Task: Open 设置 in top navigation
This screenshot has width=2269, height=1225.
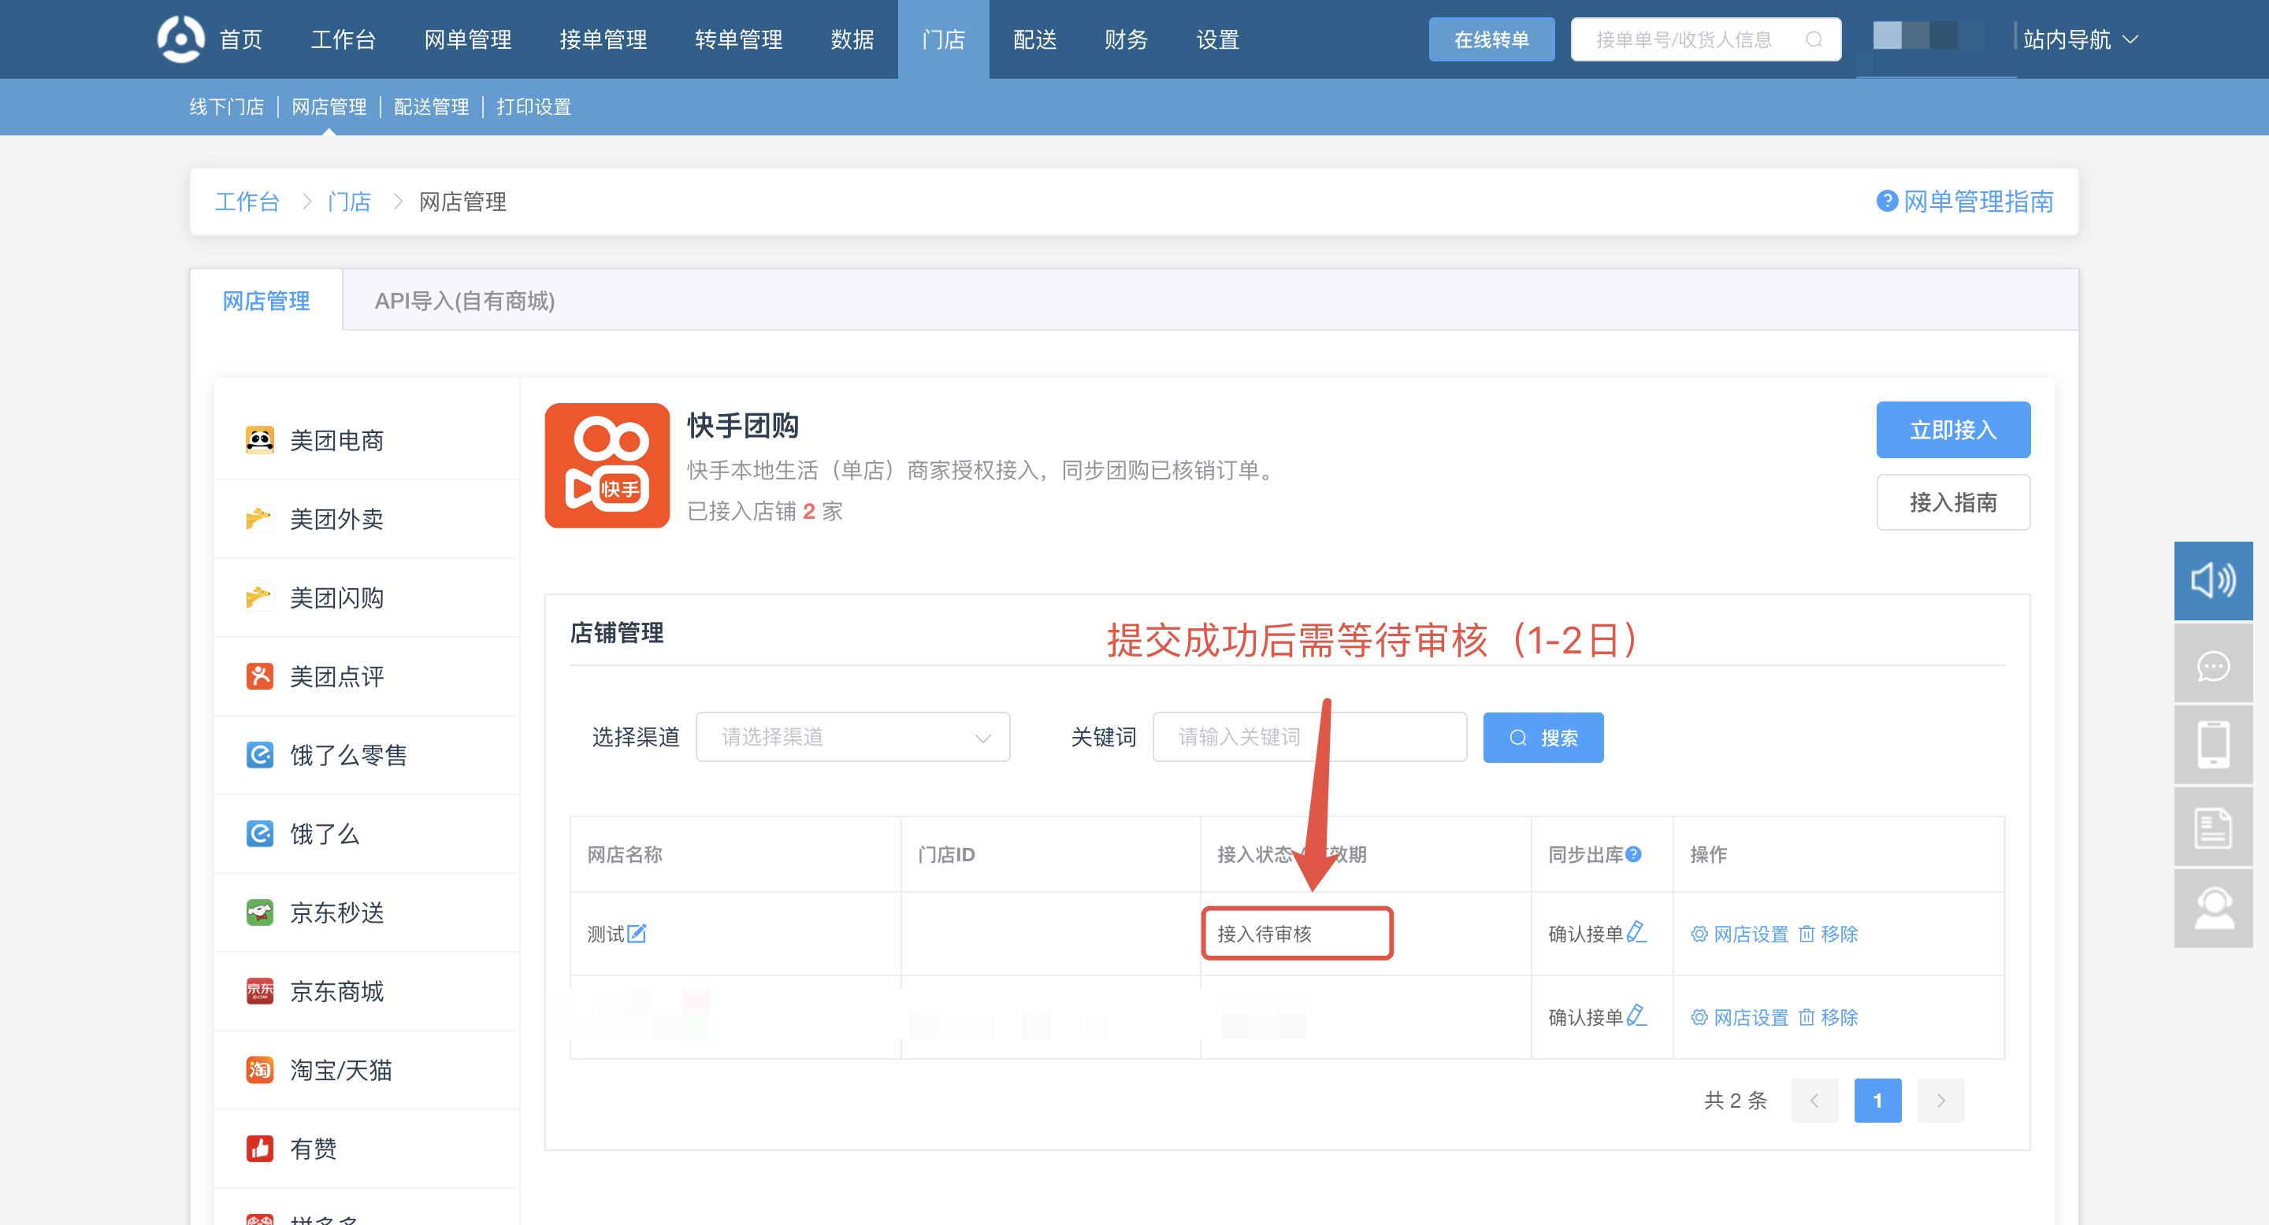Action: (1218, 39)
